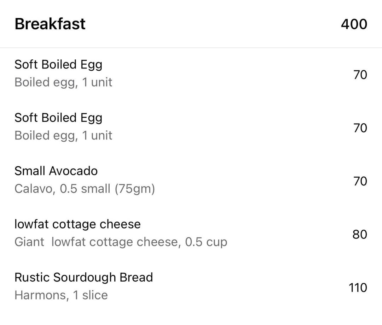
Task: Tap the sourdough bread 110 calorie value
Action: 358,288
